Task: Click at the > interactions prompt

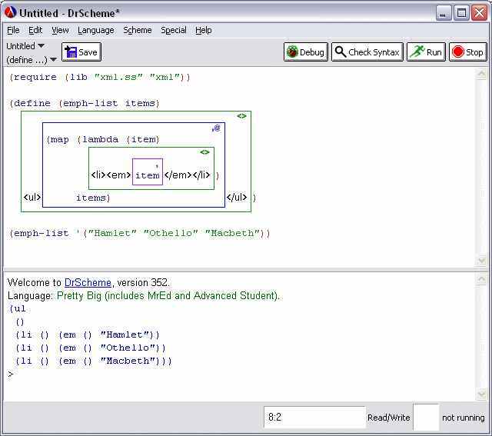Action: coord(11,374)
